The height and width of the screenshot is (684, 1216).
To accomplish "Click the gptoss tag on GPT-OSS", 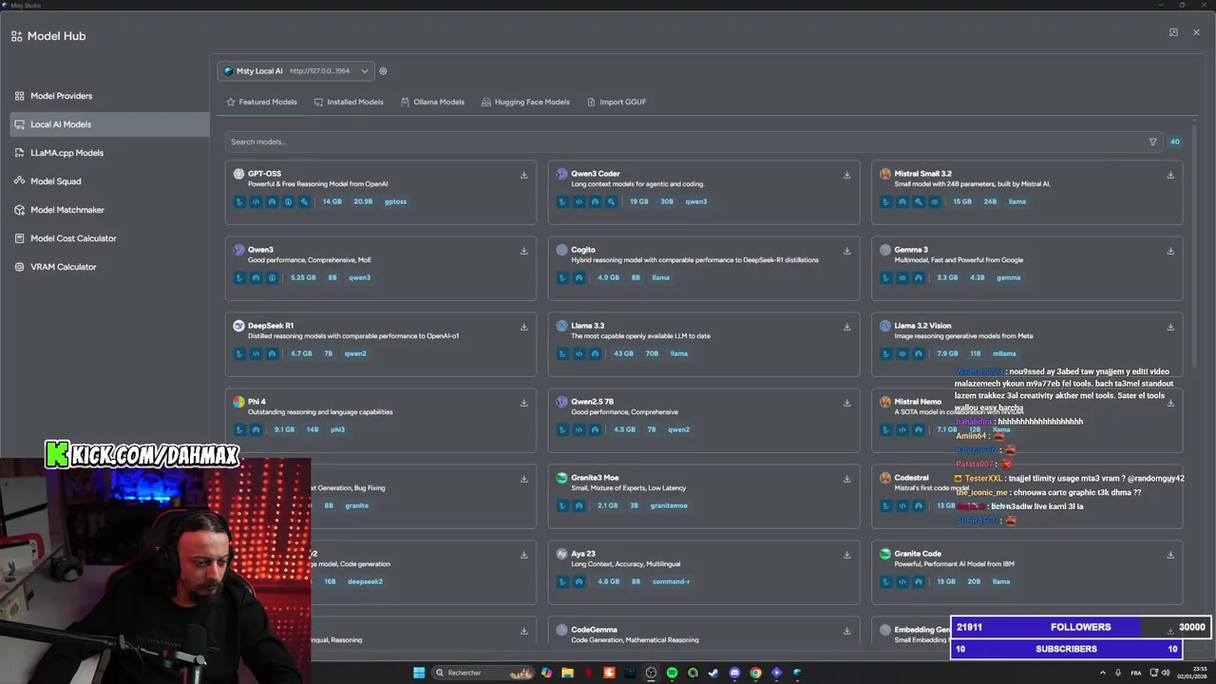I will pos(395,201).
